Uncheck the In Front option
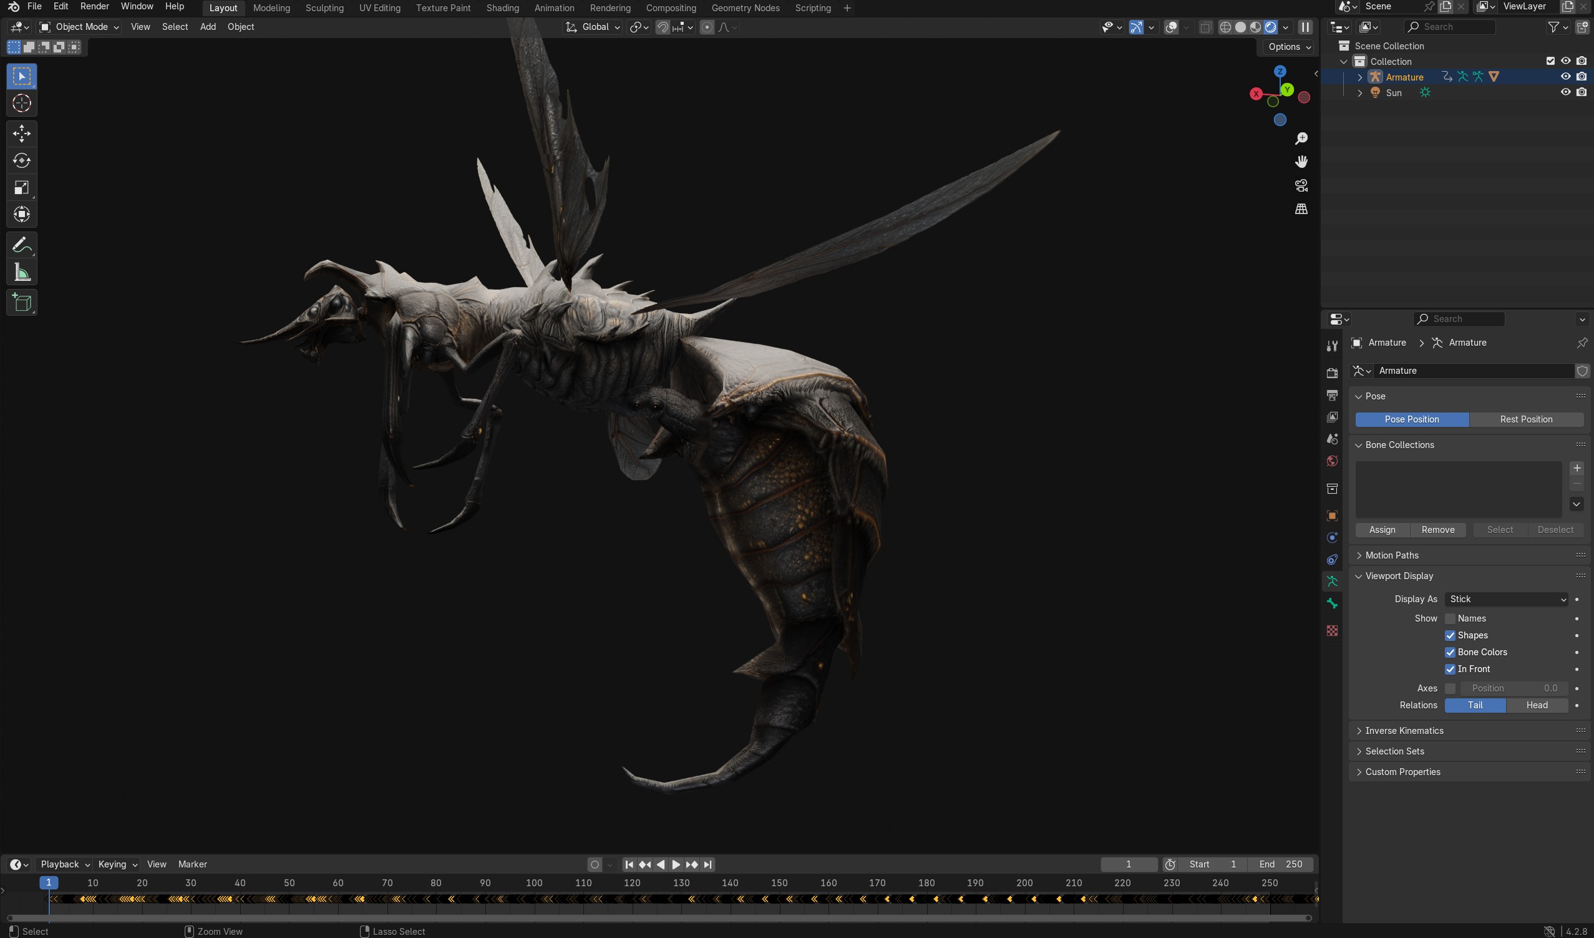The image size is (1594, 938). [x=1450, y=669]
